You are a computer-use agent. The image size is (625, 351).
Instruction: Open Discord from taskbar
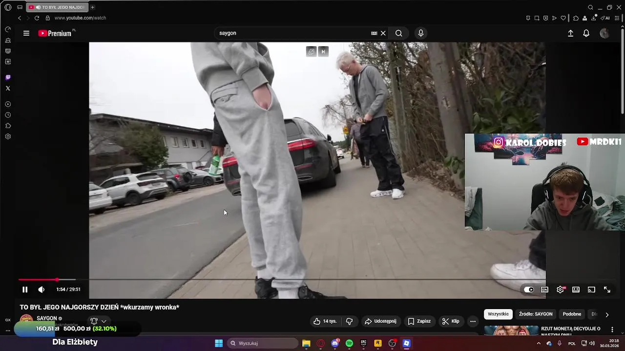click(x=335, y=343)
